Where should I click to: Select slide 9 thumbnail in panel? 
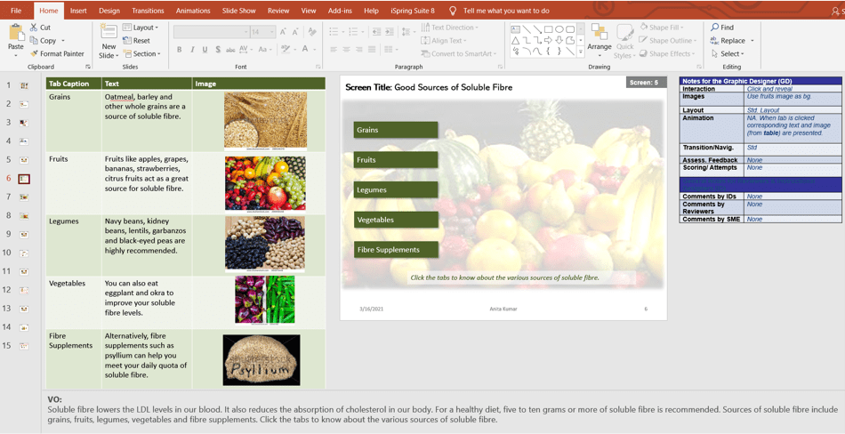pyautogui.click(x=24, y=234)
